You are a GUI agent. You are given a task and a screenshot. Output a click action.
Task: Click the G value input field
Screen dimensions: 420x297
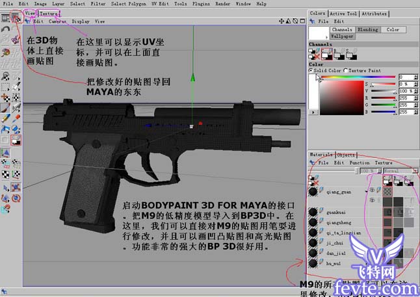pyautogui.click(x=406, y=105)
